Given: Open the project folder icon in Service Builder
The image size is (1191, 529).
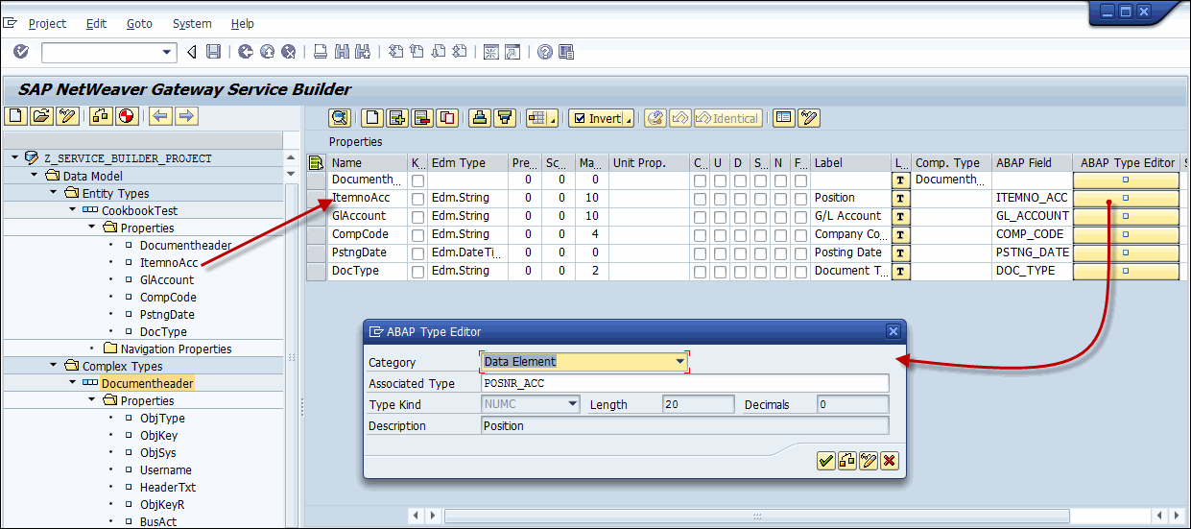Looking at the screenshot, I should pos(40,116).
